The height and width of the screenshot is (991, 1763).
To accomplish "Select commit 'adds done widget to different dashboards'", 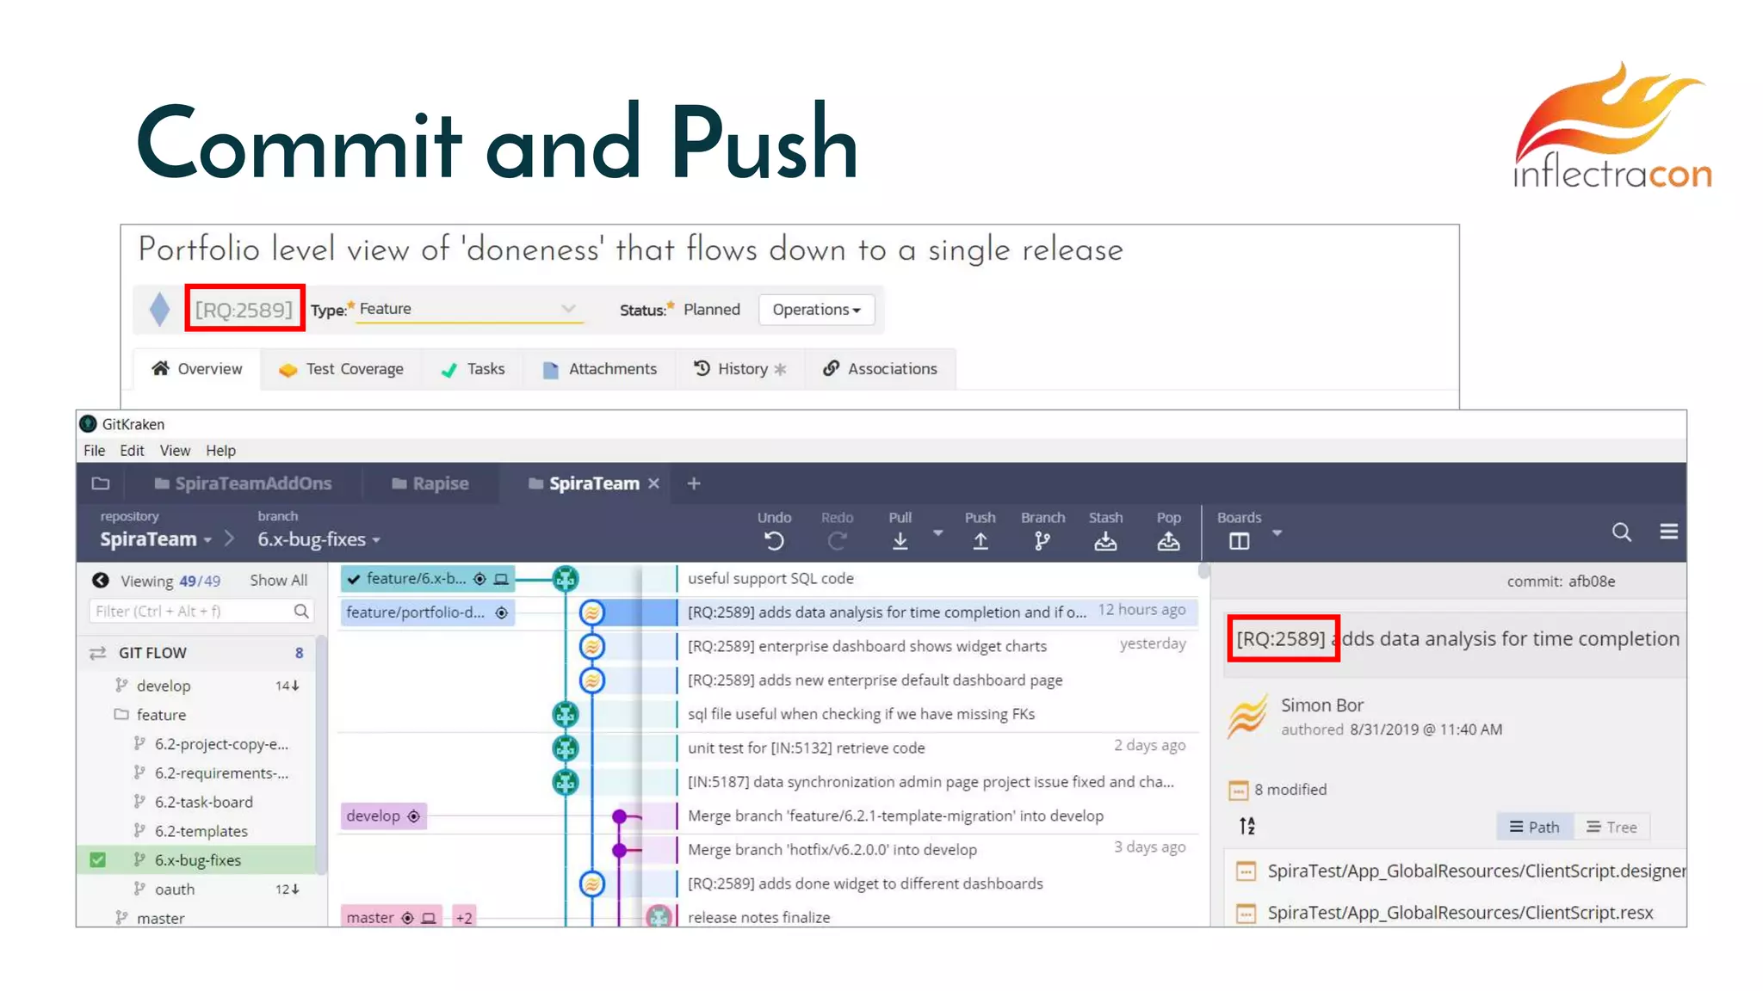I will [864, 883].
